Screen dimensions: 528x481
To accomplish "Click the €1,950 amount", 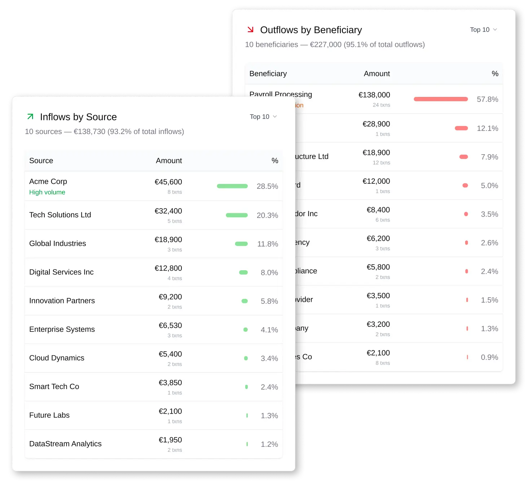I will coord(170,440).
